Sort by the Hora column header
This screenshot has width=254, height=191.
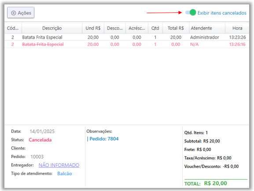[237, 28]
